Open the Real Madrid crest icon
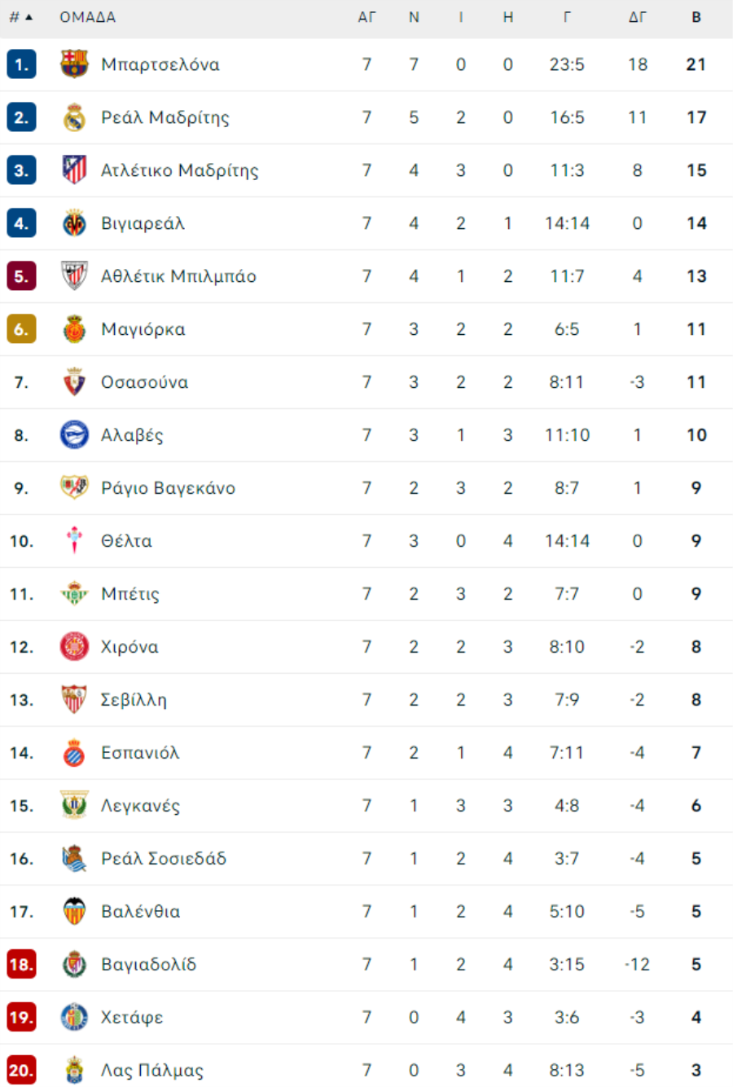733x1087 pixels. [x=74, y=117]
